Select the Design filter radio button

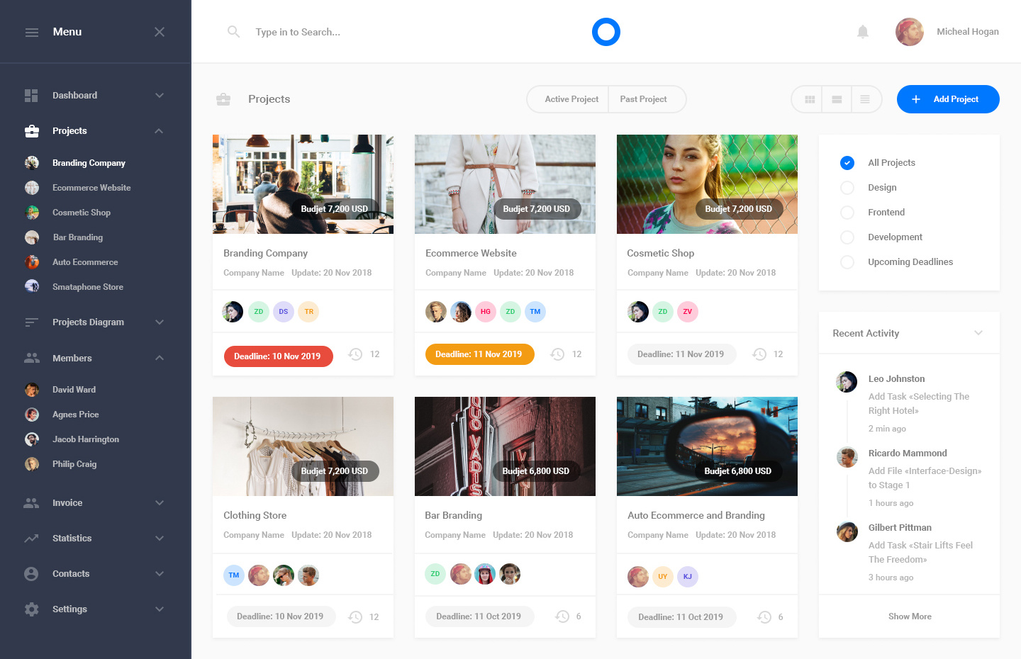pyautogui.click(x=847, y=187)
